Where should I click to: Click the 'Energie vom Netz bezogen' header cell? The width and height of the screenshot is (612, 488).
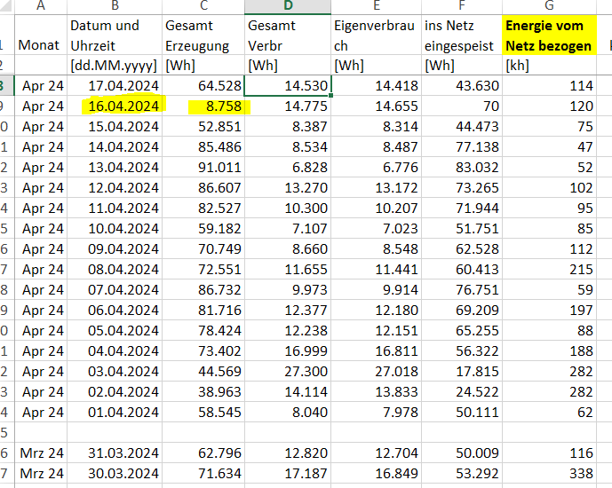549,35
